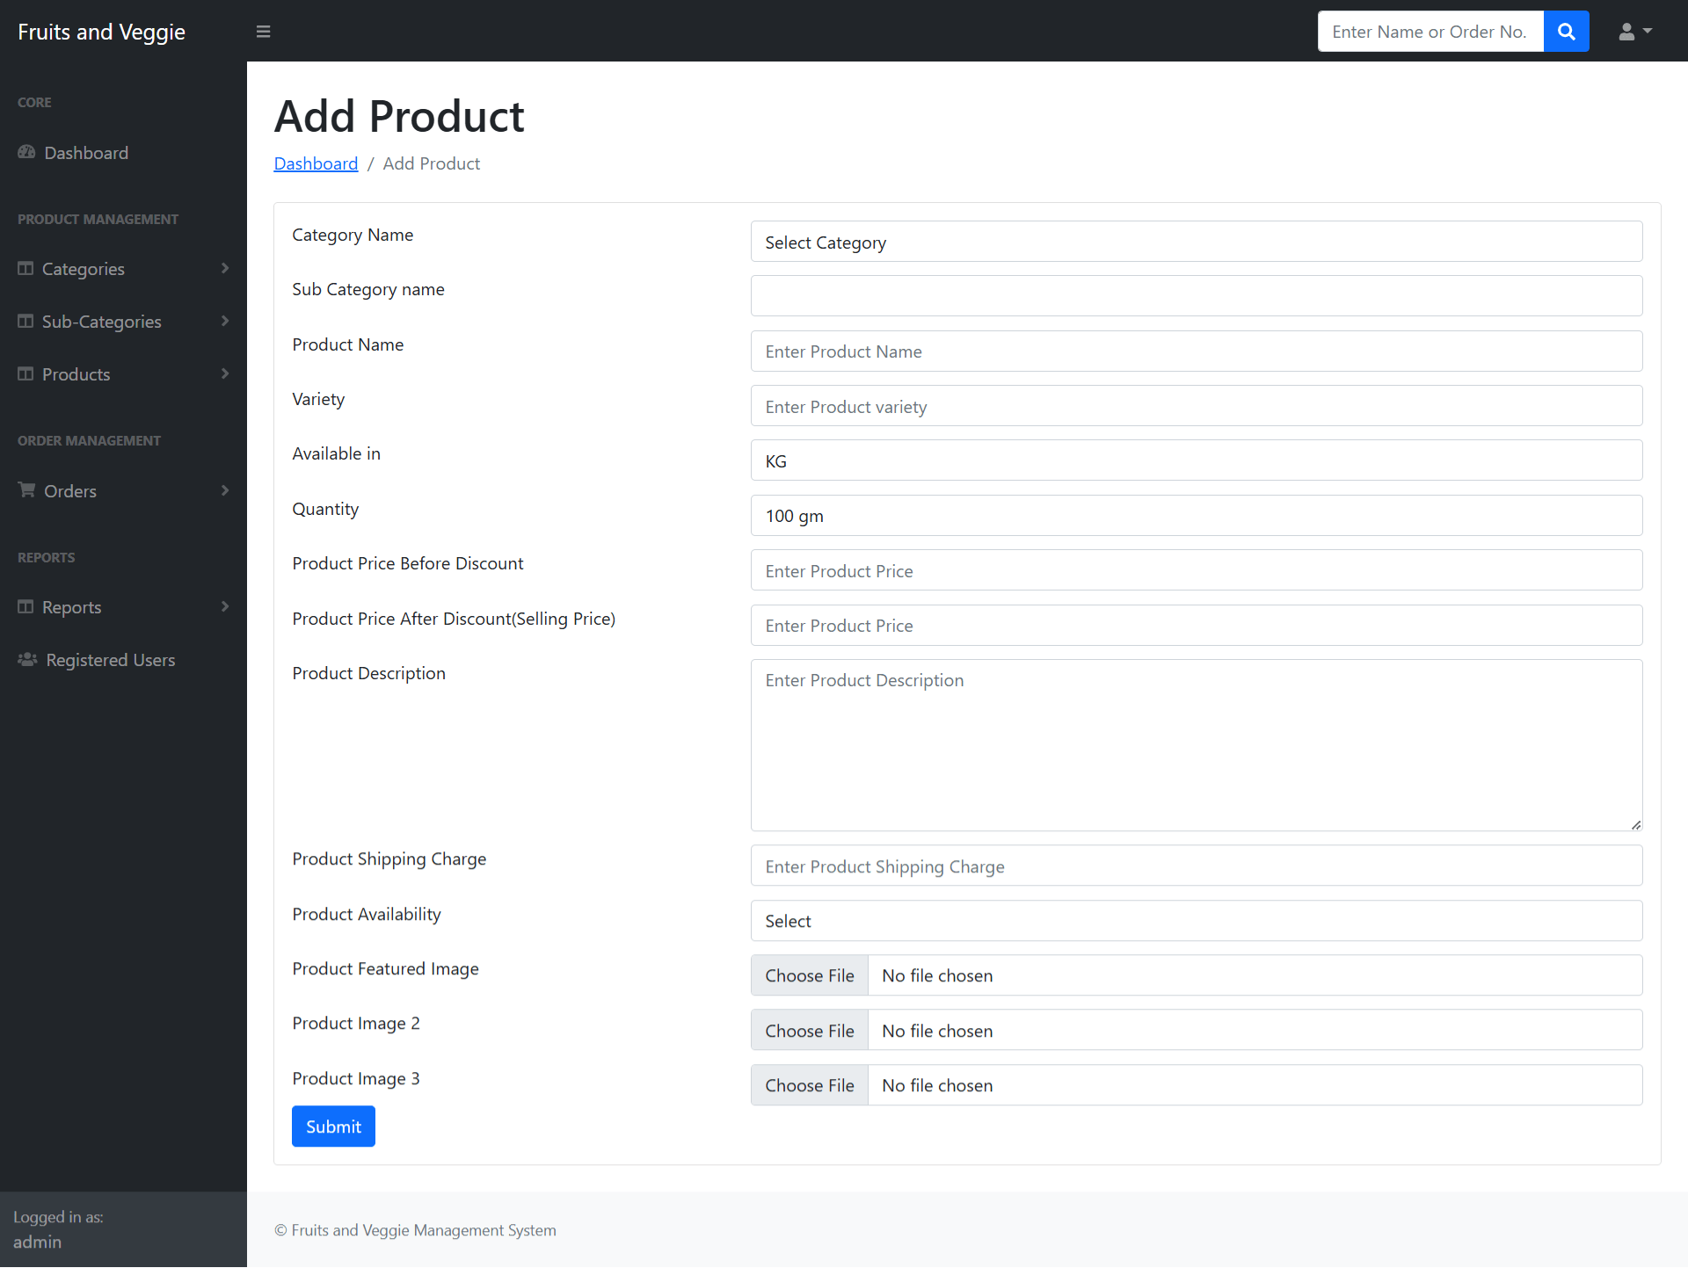Open the Select Category dropdown
Viewport: 1688px width, 1268px height.
click(x=1196, y=242)
